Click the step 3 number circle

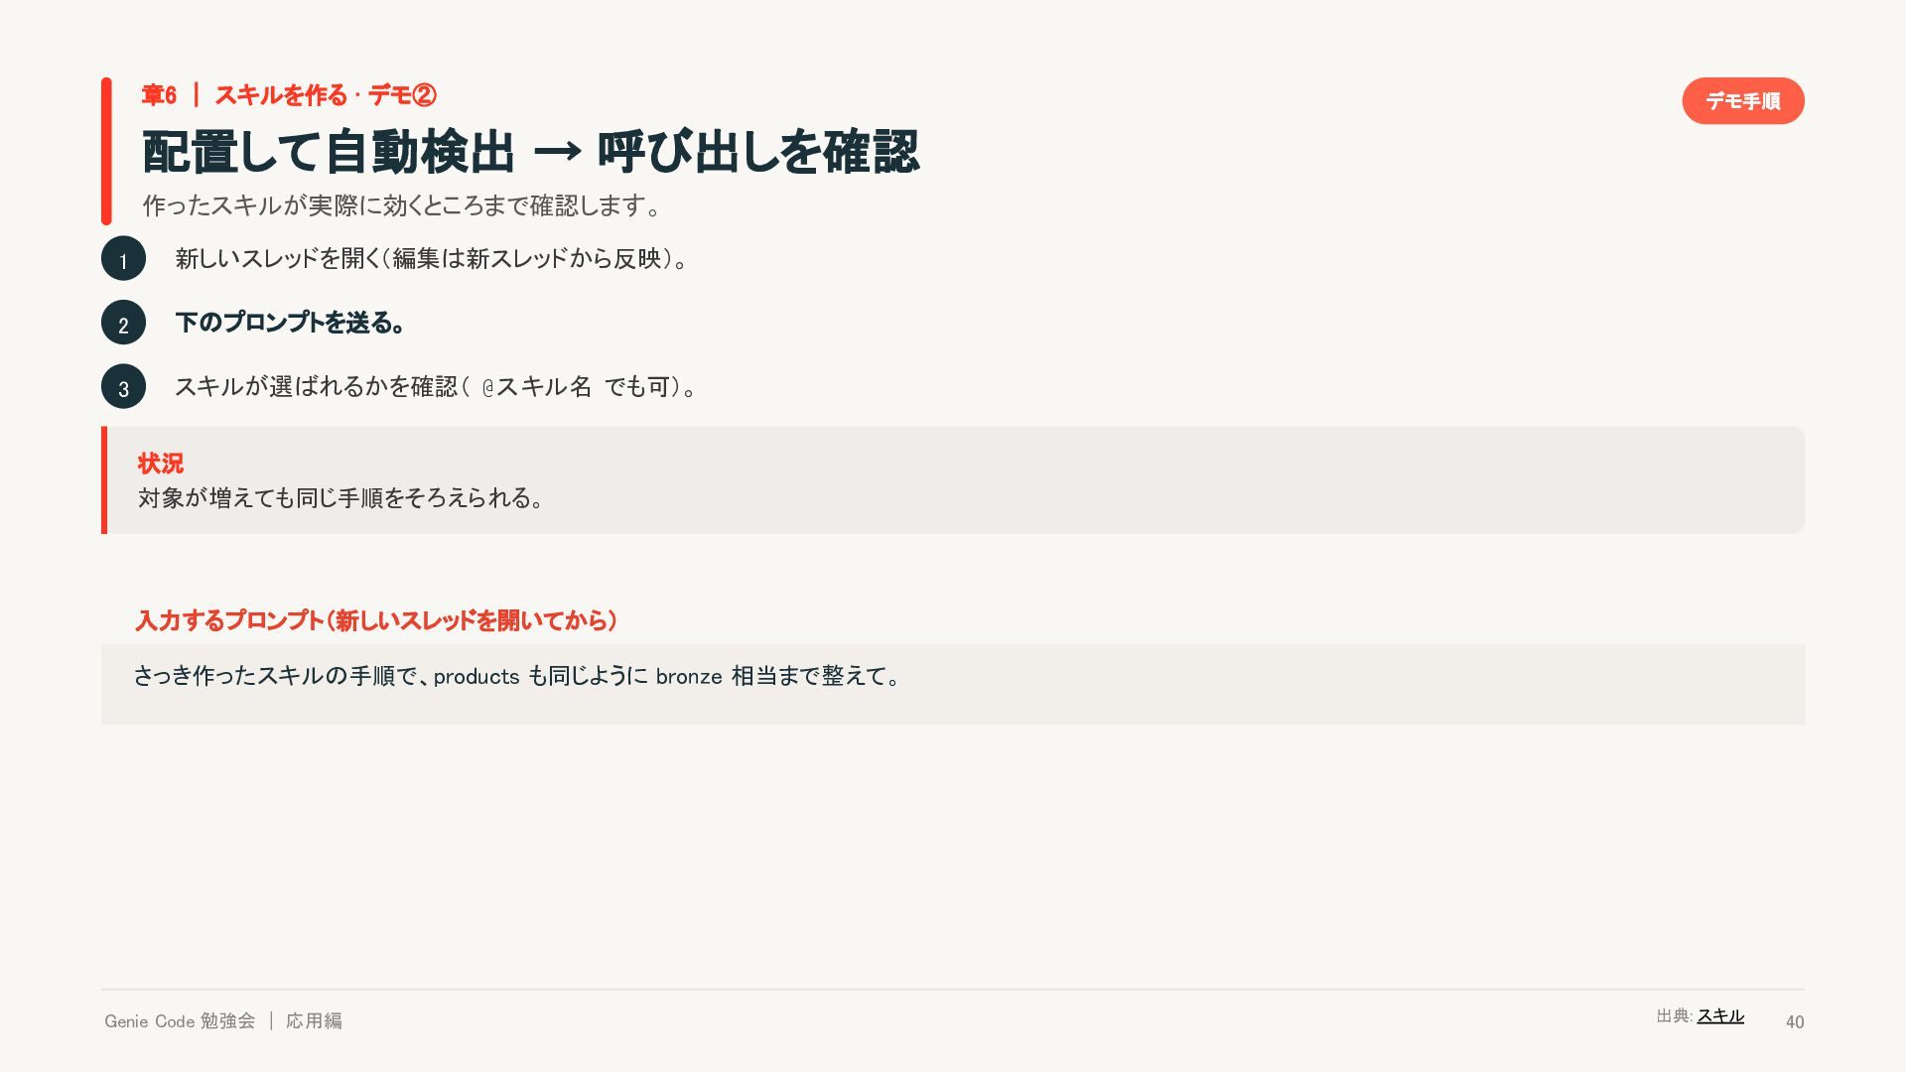[x=123, y=387]
